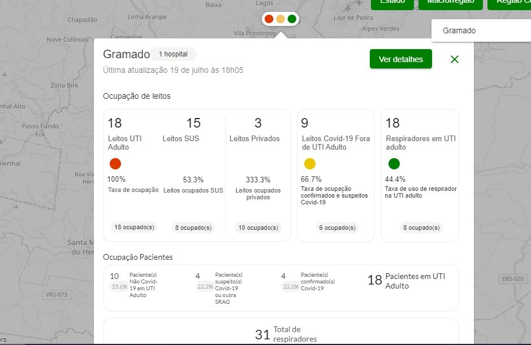Click the 10 ocupado(s) badge under Leitos Privados
The width and height of the screenshot is (531, 345).
coord(258,228)
